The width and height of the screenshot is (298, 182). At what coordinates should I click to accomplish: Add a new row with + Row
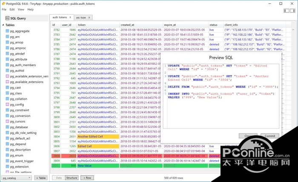87,178
